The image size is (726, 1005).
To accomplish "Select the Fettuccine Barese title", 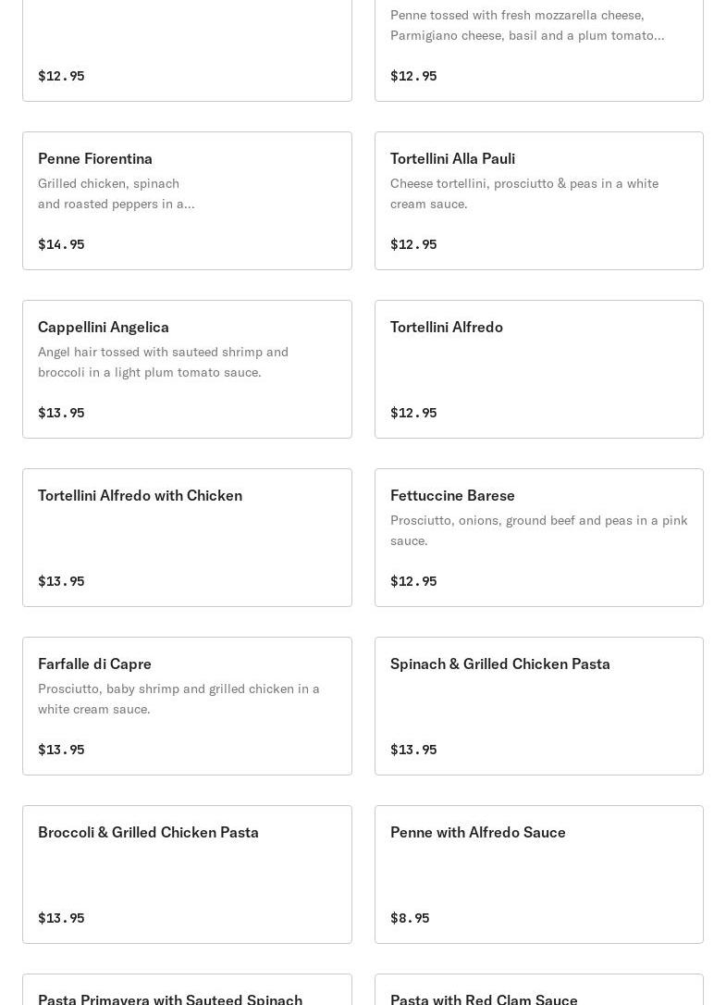I will click(452, 495).
